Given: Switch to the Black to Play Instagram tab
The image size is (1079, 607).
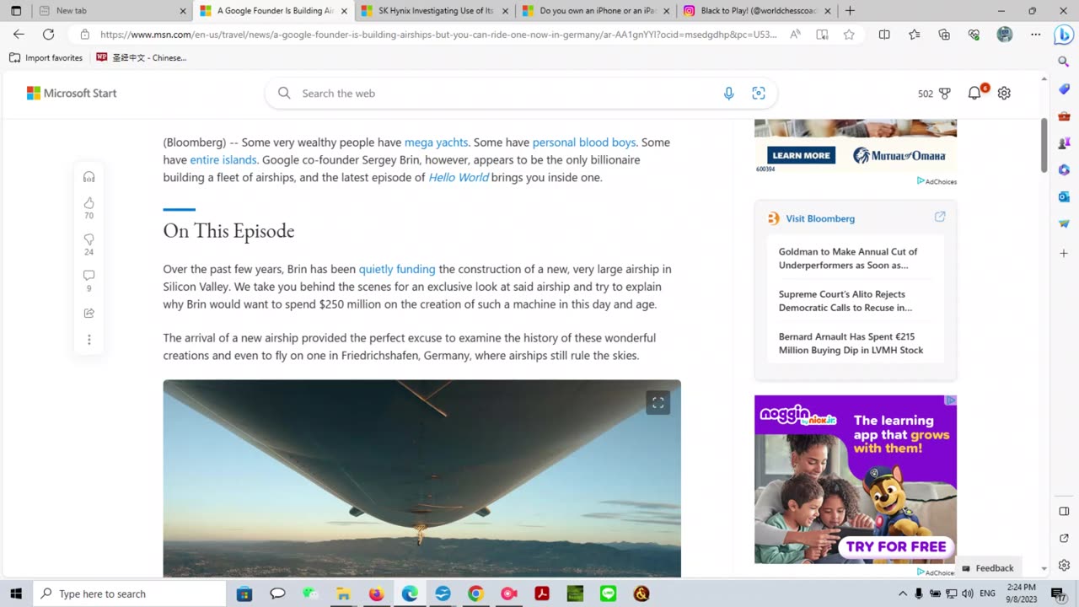Looking at the screenshot, I should 758,11.
